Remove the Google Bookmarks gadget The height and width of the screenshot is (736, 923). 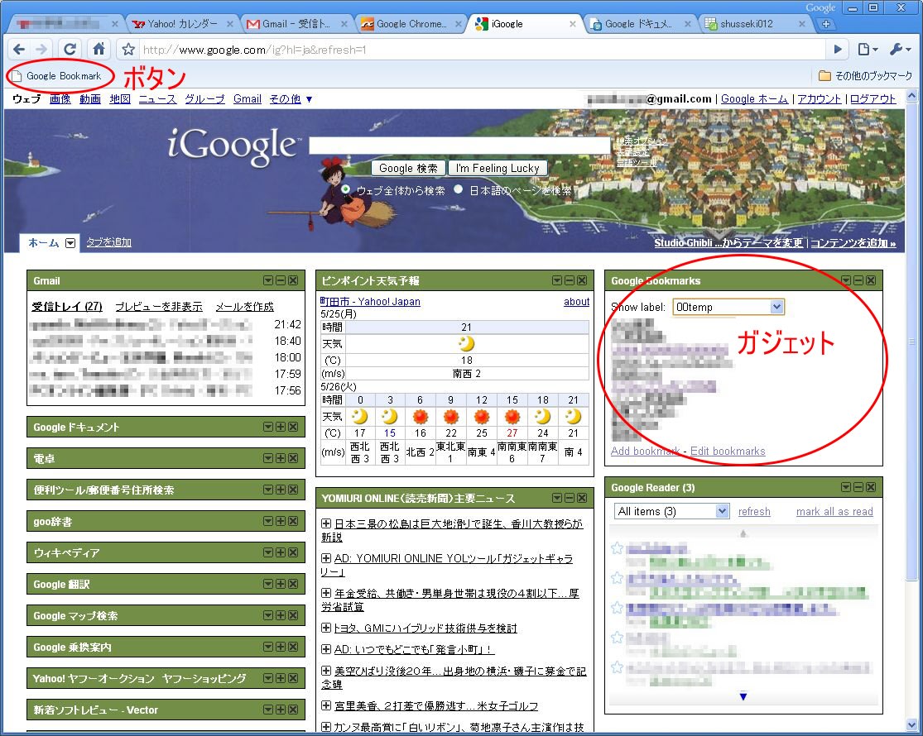[871, 281]
